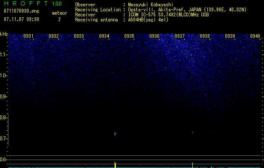Click the 0939 time marker
Image resolution: width=264 pixels, height=168 pixels.
tap(230, 36)
